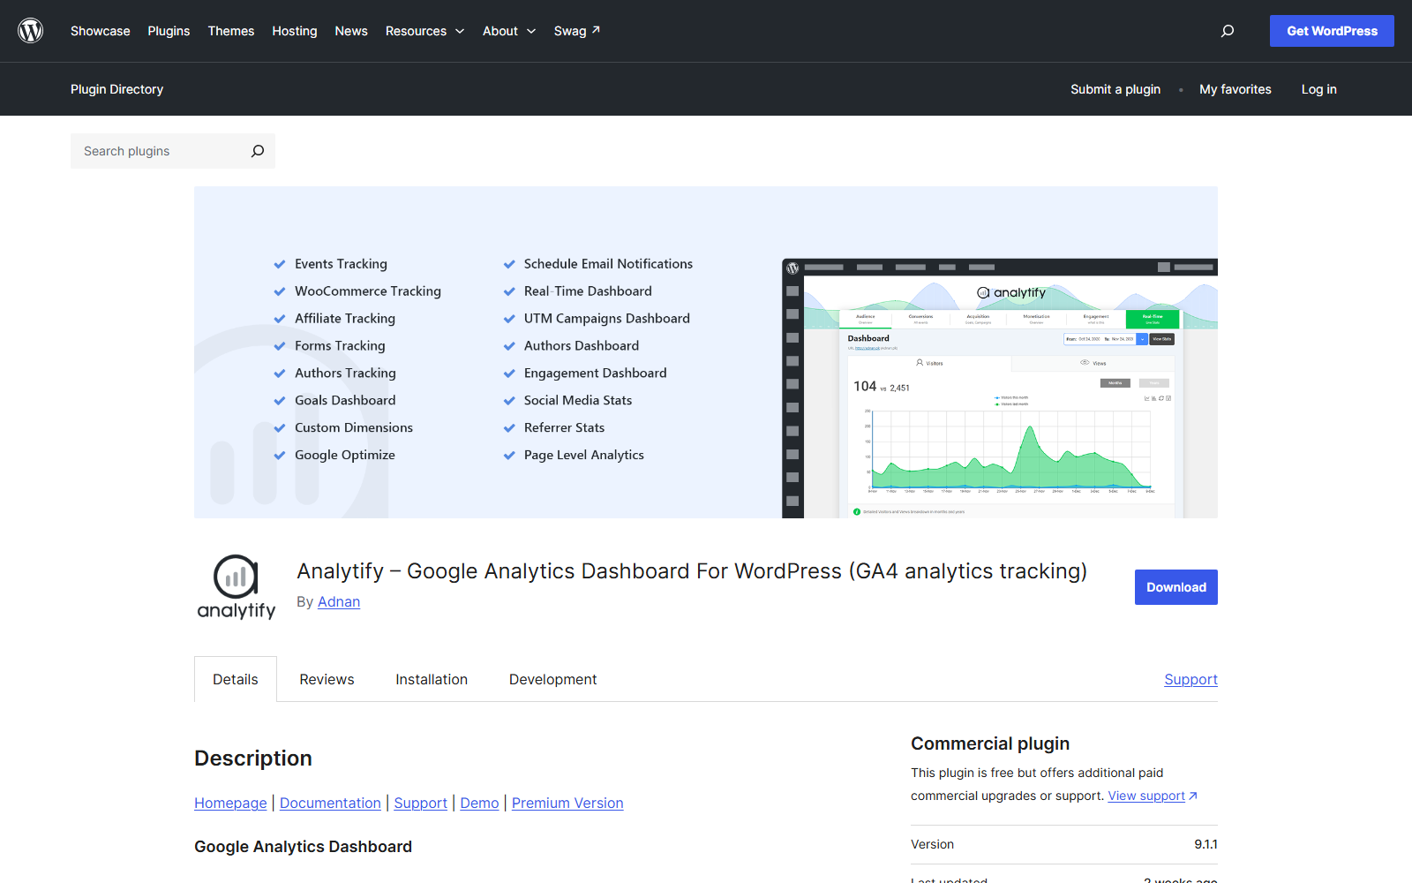The height and width of the screenshot is (883, 1412).
Task: Open the Themes menu item
Action: coord(231,31)
